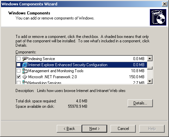Image resolution: width=169 pixels, height=137 pixels.
Task: Cancel the Windows Components Wizard
Action: (123, 129)
